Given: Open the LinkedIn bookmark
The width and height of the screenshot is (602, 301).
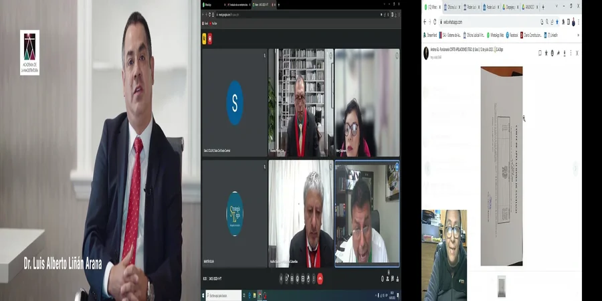Looking at the screenshot, I should click(x=550, y=35).
